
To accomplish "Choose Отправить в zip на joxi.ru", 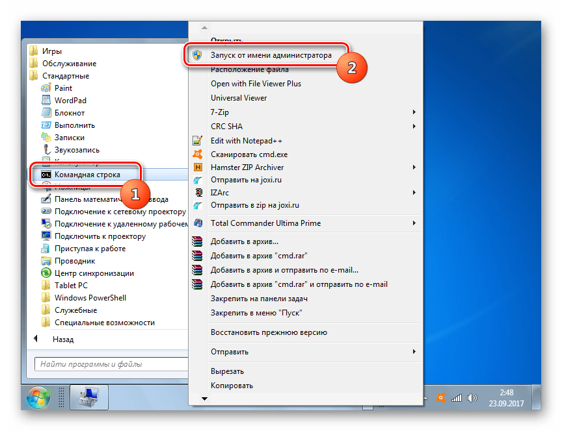I will pyautogui.click(x=255, y=205).
